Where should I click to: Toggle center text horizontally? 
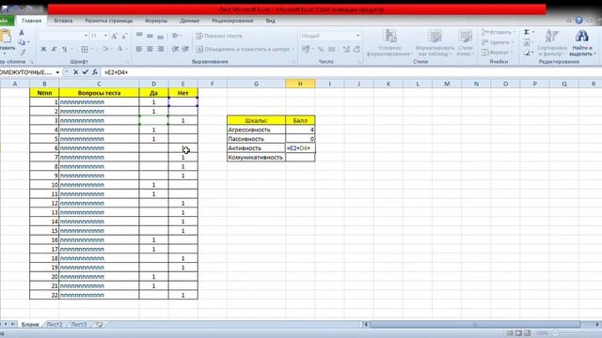pos(150,49)
